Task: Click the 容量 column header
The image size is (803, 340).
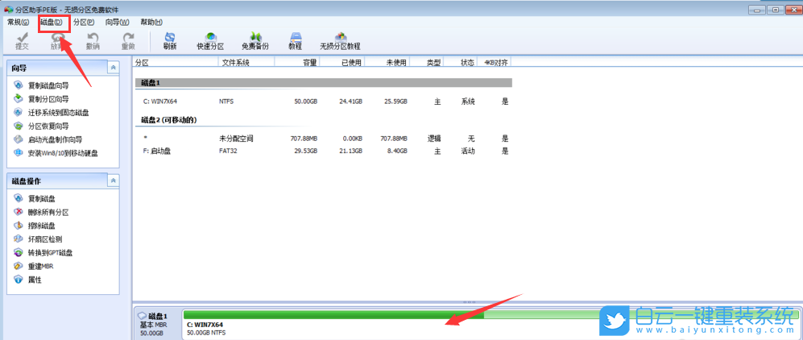Action: point(309,62)
